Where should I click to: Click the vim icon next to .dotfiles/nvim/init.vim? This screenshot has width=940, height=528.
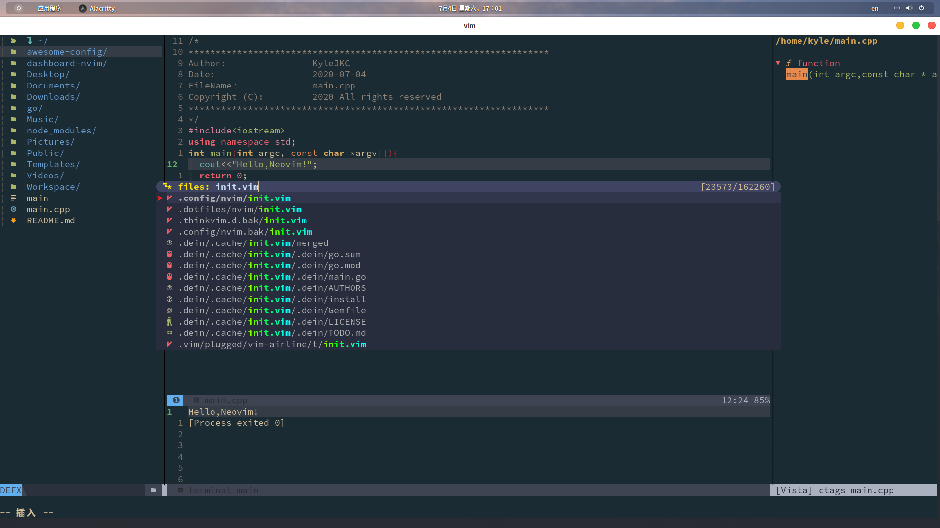(169, 209)
